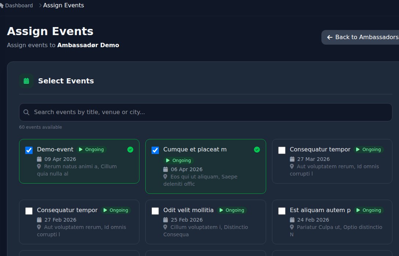Click the calendar icon next to 06 Apr 2026
Image resolution: width=399 pixels, height=256 pixels.
pyautogui.click(x=165, y=169)
